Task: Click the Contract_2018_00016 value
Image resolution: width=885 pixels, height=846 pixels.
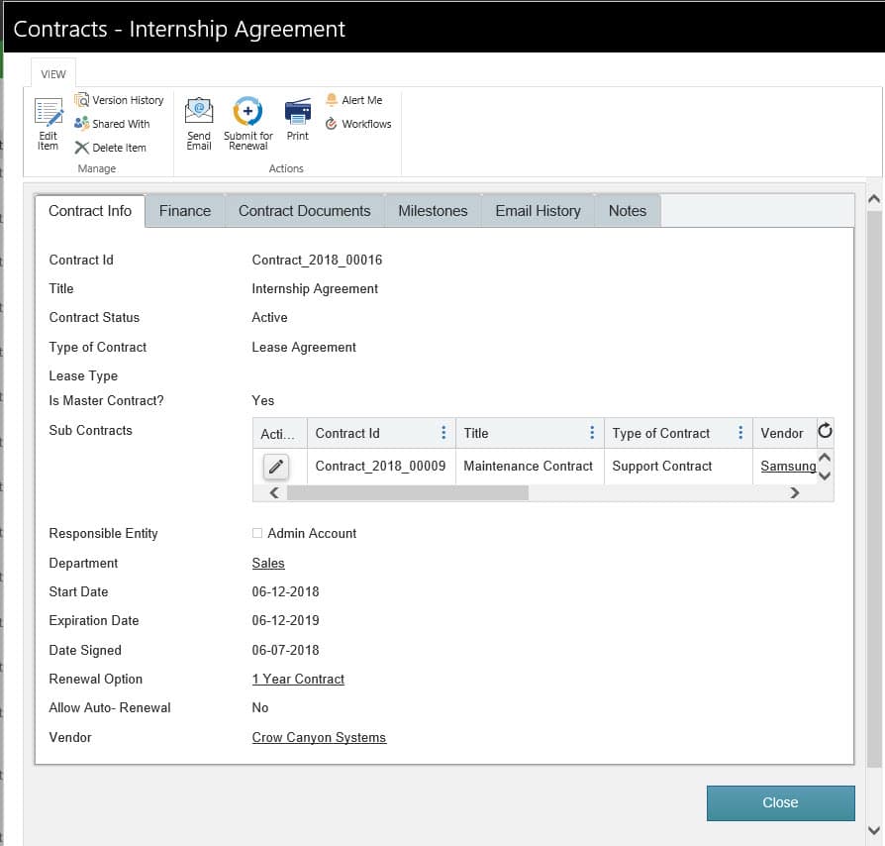Action: [x=317, y=260]
